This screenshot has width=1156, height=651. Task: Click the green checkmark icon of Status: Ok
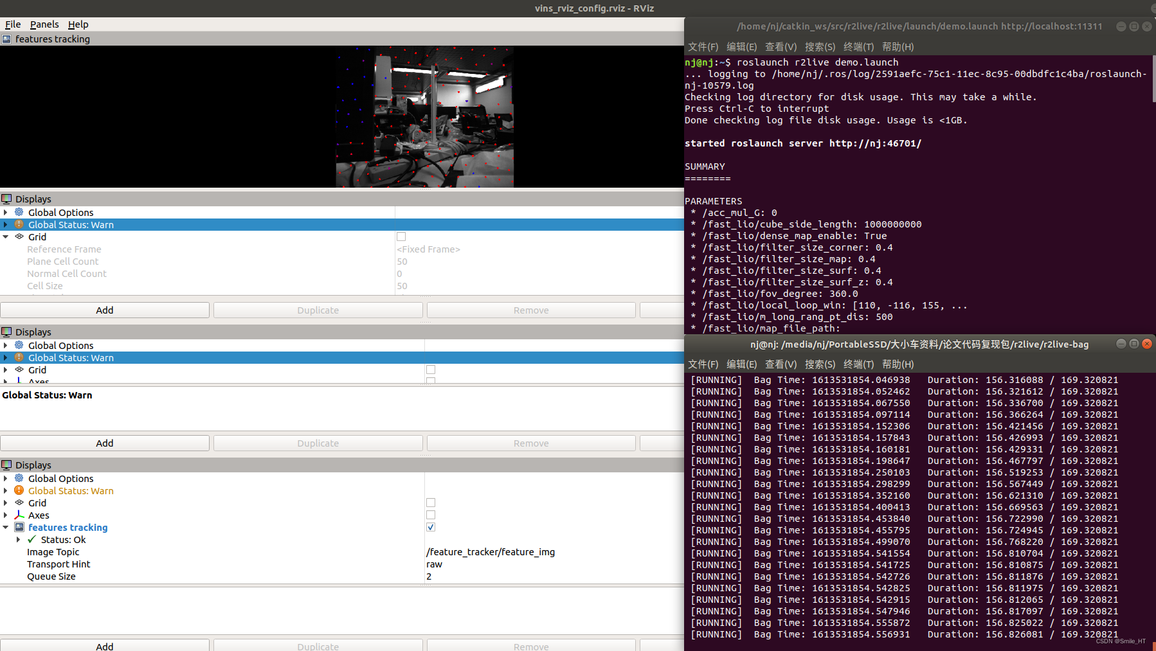(32, 539)
